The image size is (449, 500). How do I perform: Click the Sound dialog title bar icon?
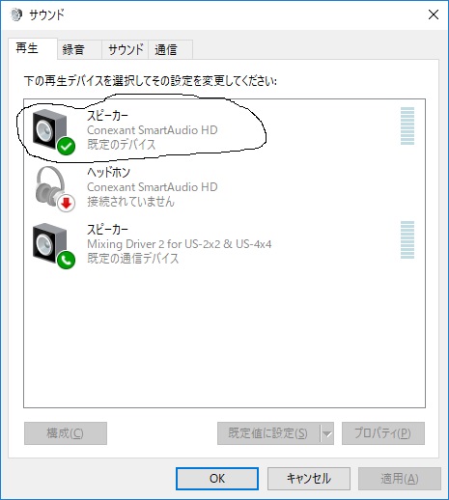pos(16,14)
